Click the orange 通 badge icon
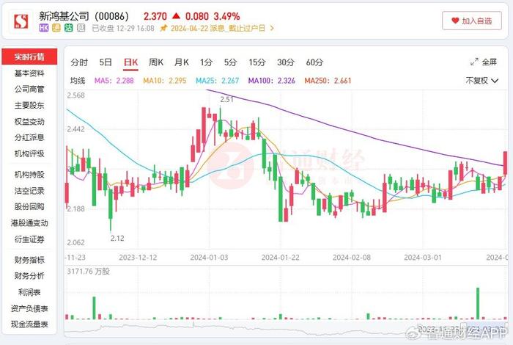513x345 pixels. pos(56,28)
